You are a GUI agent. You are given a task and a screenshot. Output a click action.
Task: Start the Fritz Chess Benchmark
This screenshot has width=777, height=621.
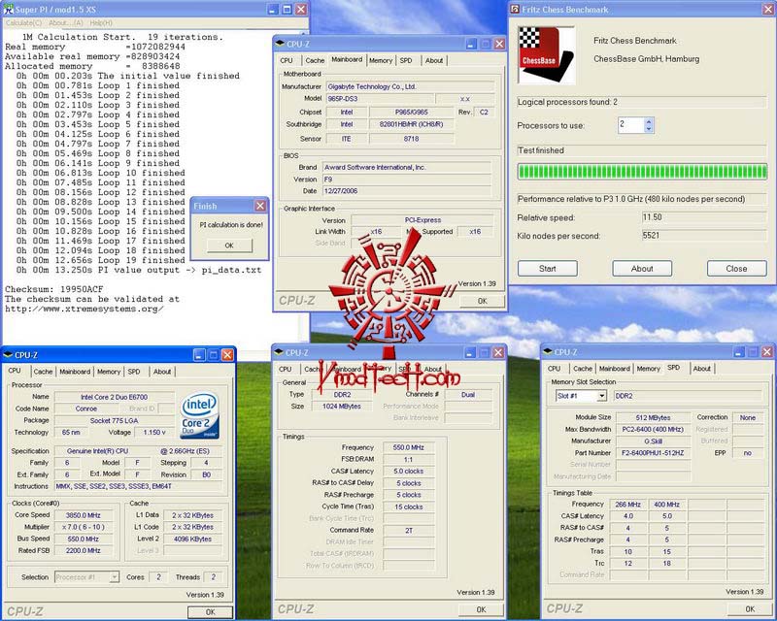548,269
